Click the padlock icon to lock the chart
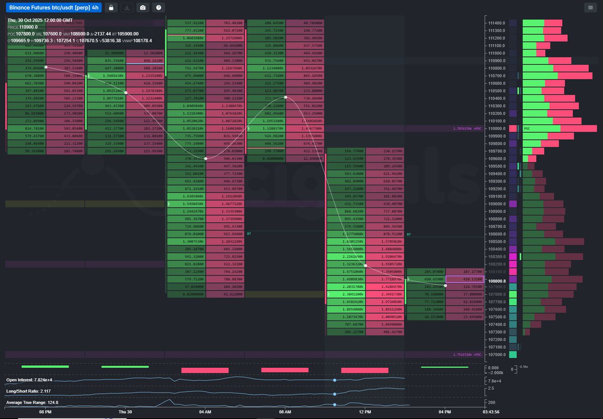603x419 pixels. click(111, 8)
